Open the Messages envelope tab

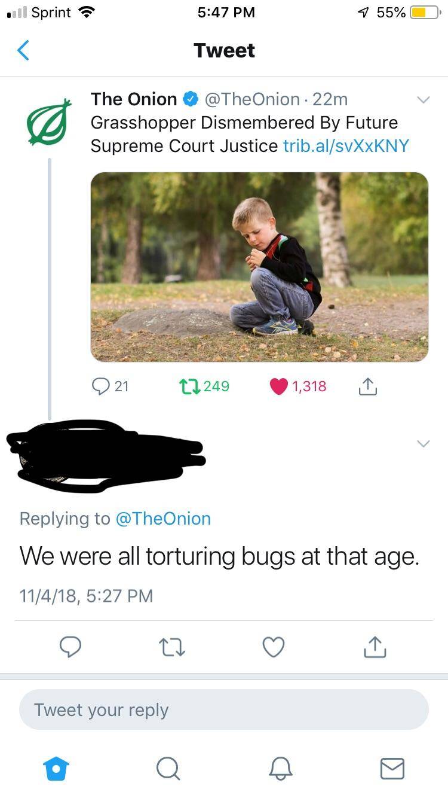392,768
